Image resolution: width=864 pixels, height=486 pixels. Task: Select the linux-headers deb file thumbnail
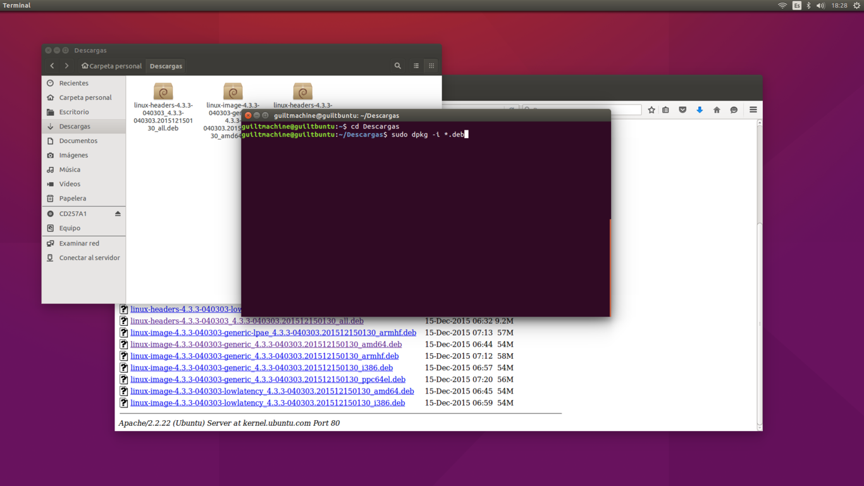[x=163, y=92]
